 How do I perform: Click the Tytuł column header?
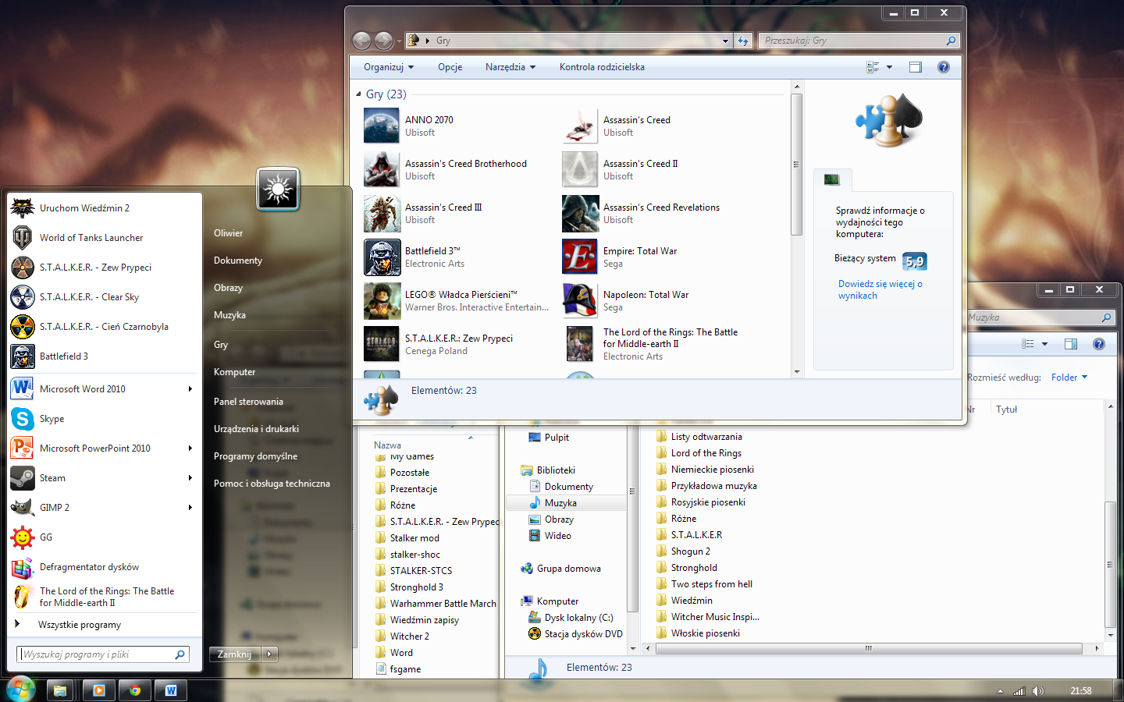point(1007,409)
